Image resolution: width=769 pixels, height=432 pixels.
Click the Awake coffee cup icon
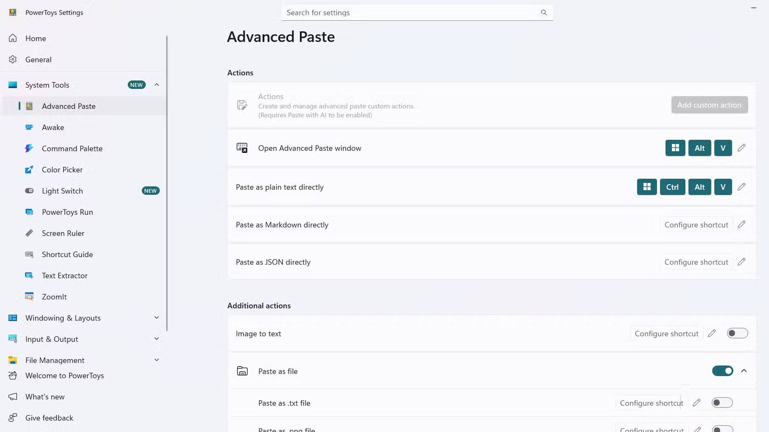[x=29, y=127]
